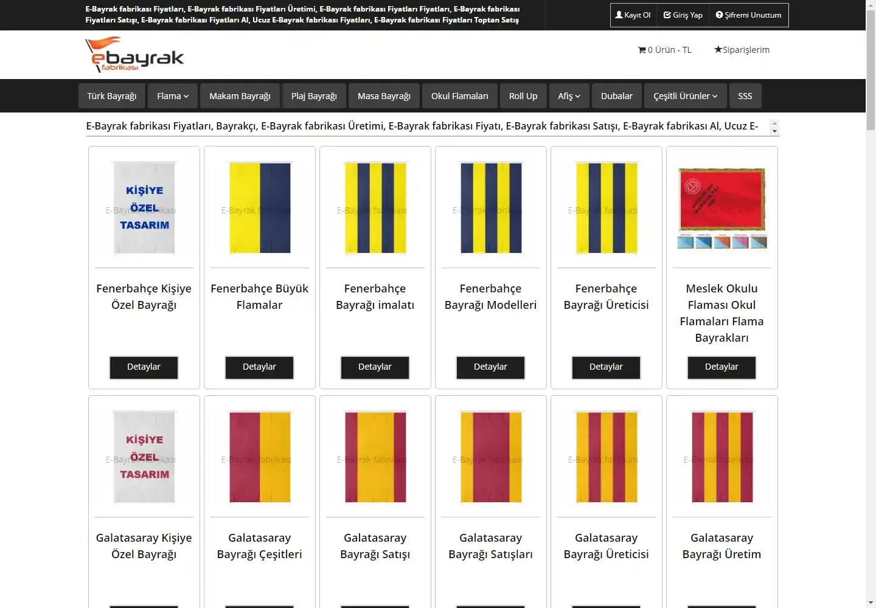The height and width of the screenshot is (608, 876).
Task: Click the Galatasaray Kişiye Özel Bayrağı thumbnail
Action: pyautogui.click(x=144, y=457)
